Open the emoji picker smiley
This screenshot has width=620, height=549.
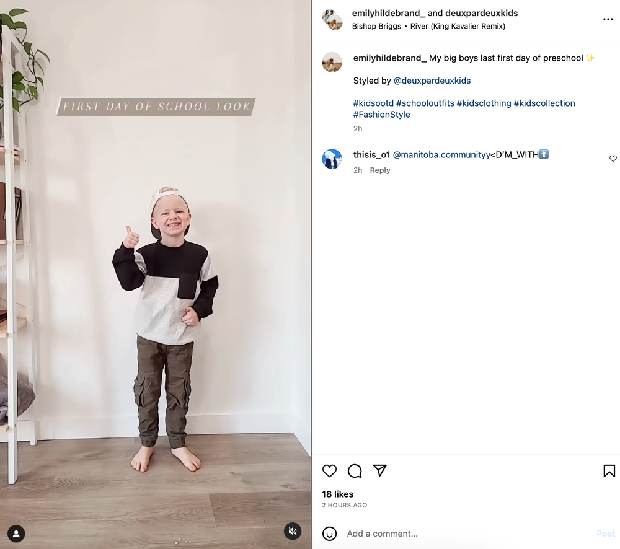pyautogui.click(x=329, y=534)
